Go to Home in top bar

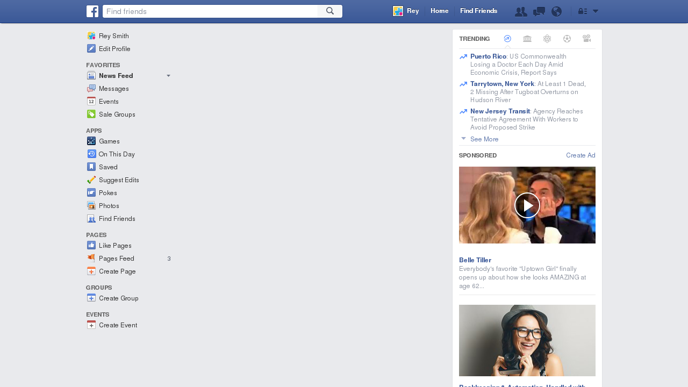(440, 11)
